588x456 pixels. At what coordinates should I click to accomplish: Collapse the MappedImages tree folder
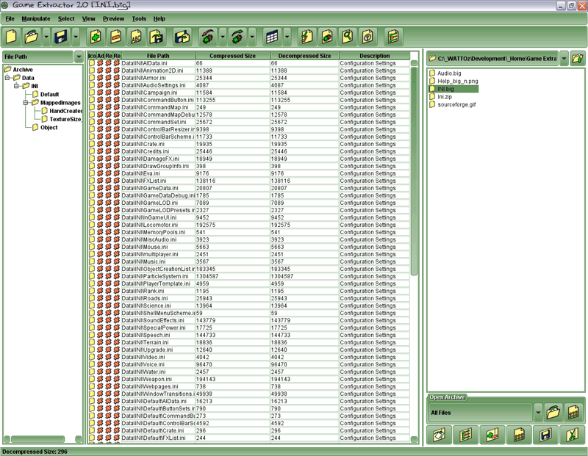click(x=25, y=103)
